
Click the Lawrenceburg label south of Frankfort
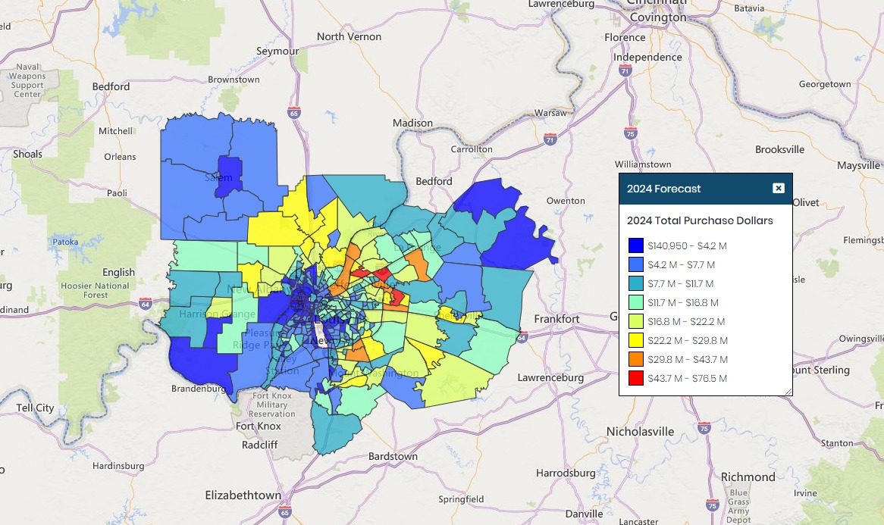point(550,377)
